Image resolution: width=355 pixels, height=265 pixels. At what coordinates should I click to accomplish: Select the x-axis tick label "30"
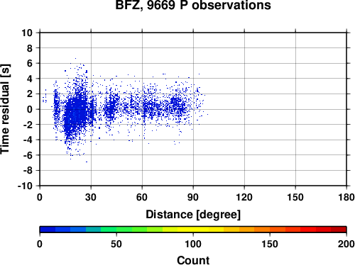[91, 197]
